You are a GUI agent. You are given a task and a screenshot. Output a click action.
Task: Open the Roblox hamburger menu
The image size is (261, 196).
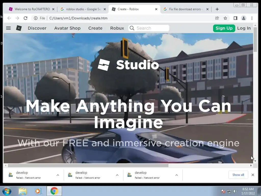(x=8, y=28)
